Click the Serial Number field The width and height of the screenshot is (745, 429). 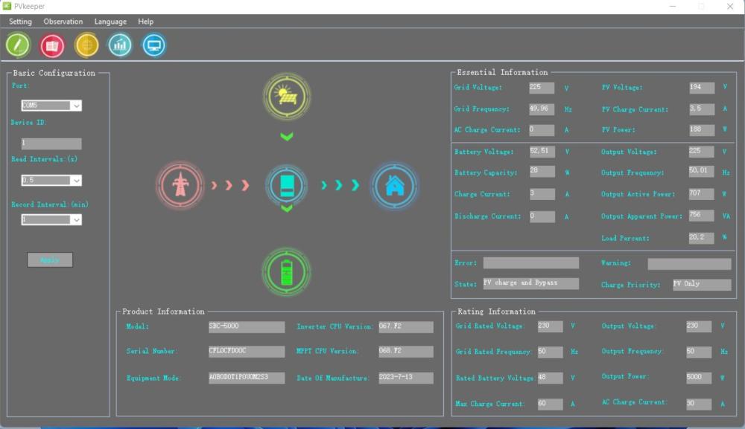click(x=247, y=351)
